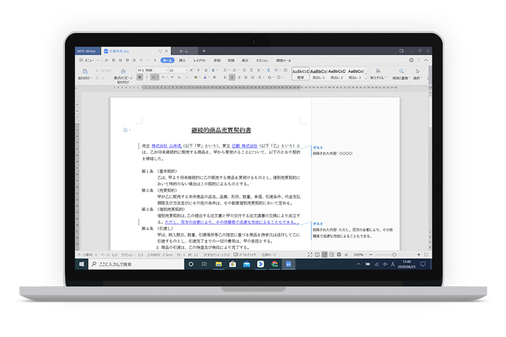Apply subscript formatting

(x=179, y=77)
